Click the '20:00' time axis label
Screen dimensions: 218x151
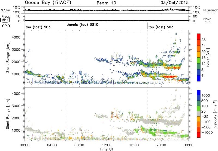[161, 145]
